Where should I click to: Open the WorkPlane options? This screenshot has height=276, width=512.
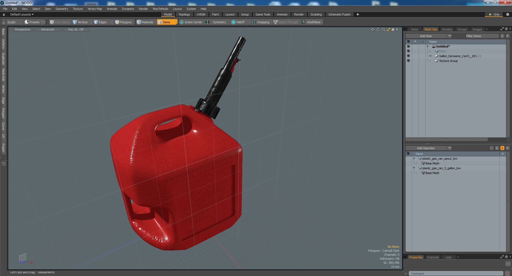click(311, 22)
